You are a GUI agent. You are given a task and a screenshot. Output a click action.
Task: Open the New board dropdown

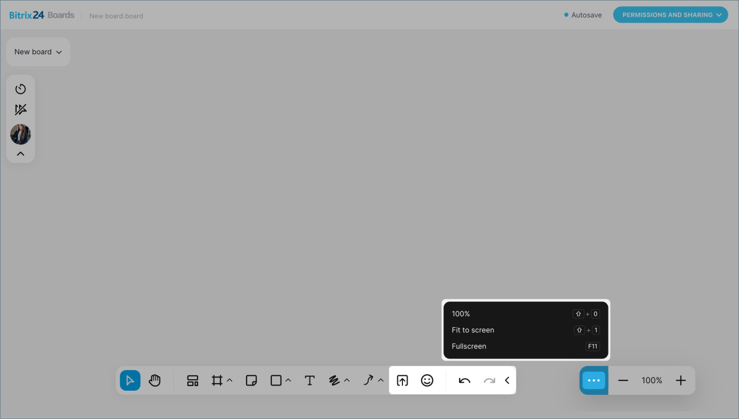[x=38, y=52]
